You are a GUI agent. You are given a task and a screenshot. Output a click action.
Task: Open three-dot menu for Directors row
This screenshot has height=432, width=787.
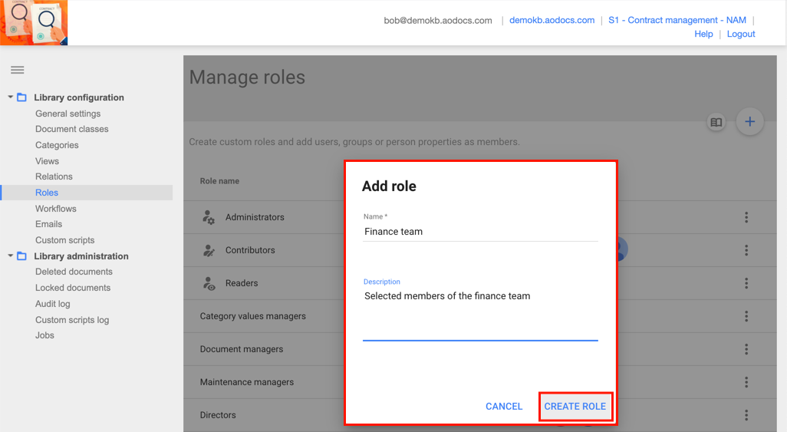click(x=746, y=415)
